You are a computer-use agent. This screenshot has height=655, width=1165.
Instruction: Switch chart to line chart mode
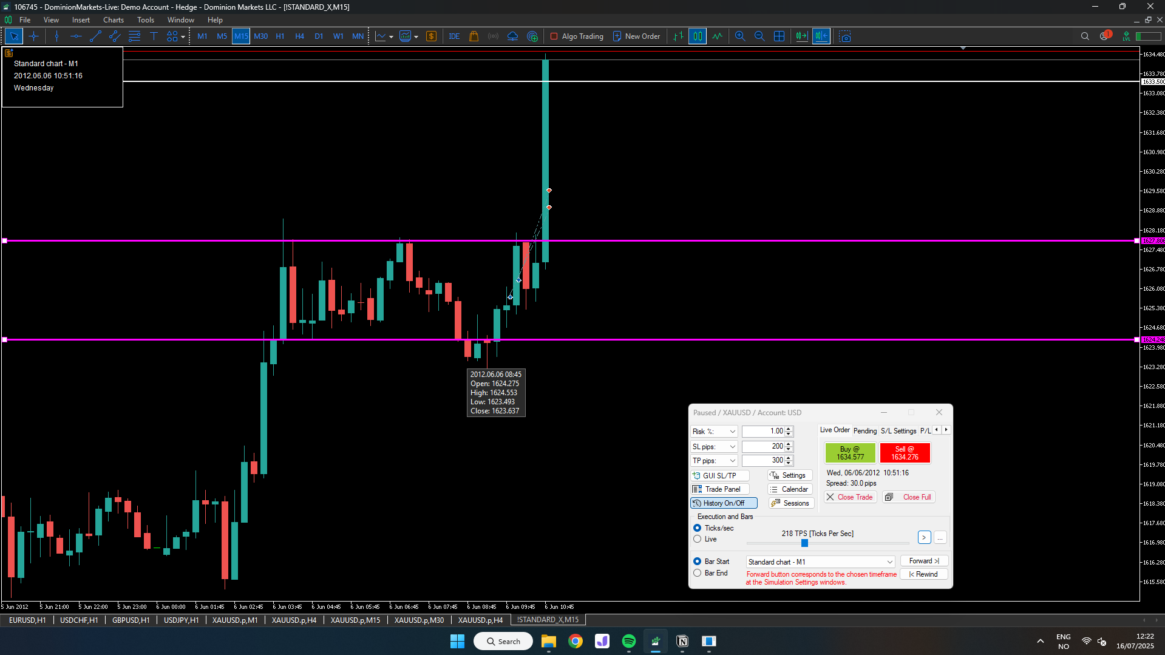(x=717, y=36)
